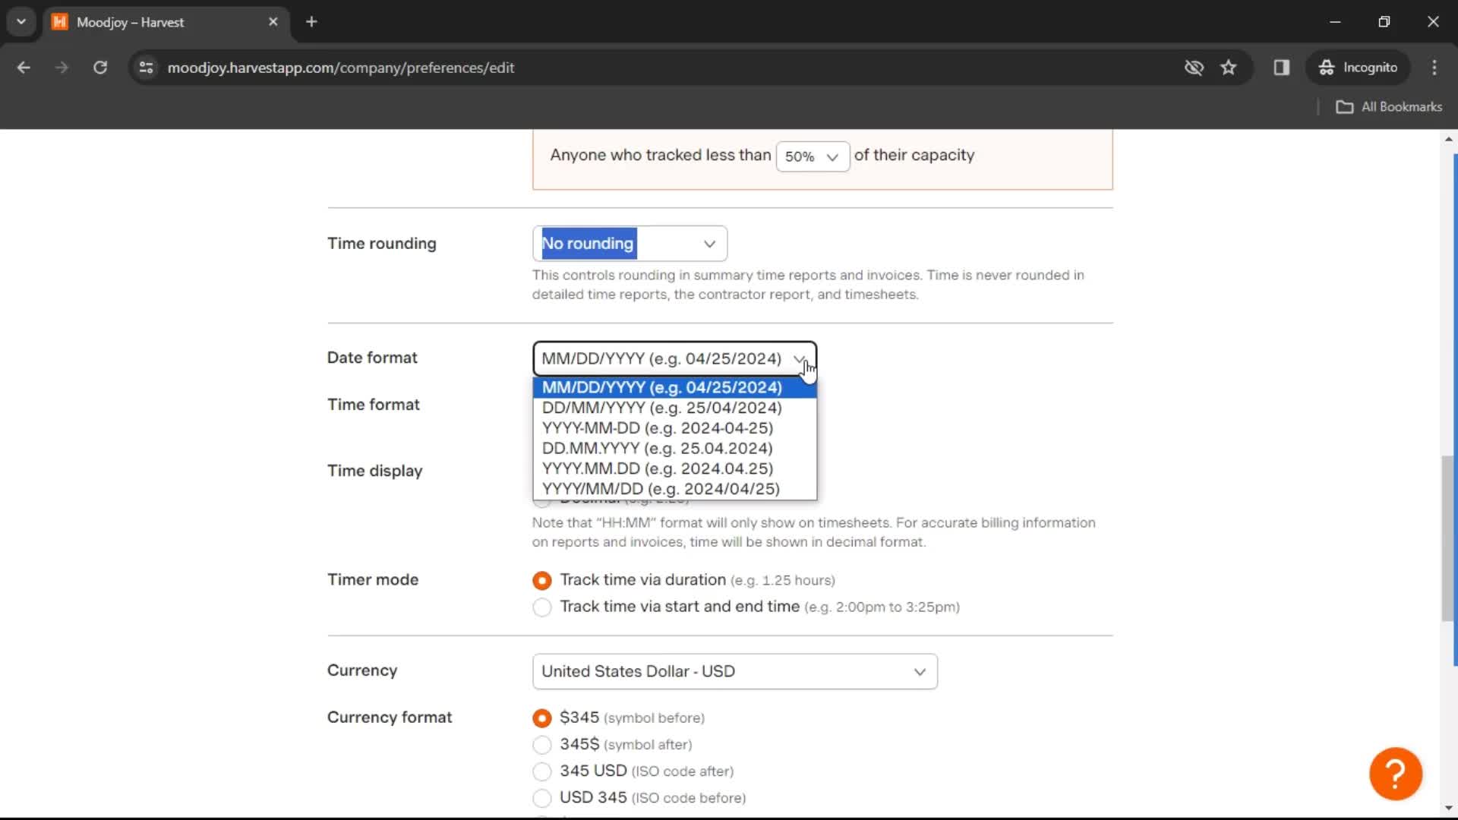Image resolution: width=1458 pixels, height=820 pixels.
Task: Select 345 USD ISO code after format
Action: pos(541,770)
